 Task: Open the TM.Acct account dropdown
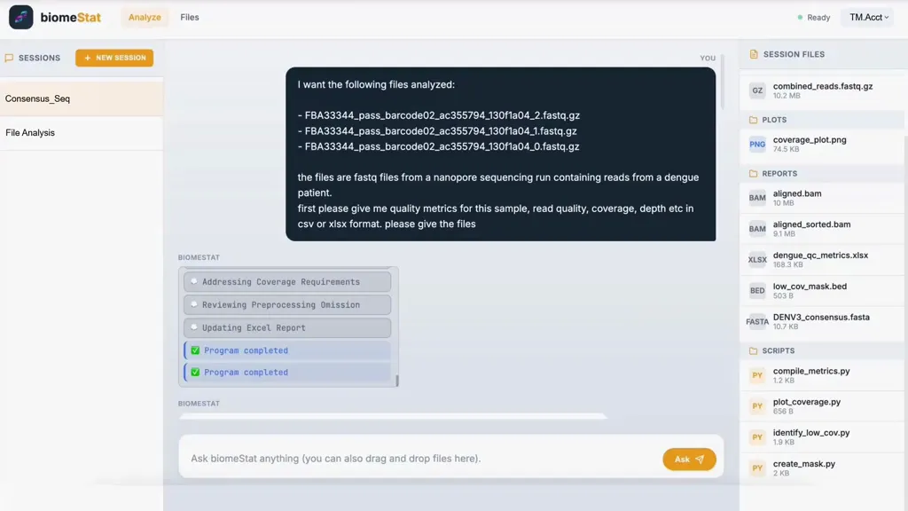866,17
